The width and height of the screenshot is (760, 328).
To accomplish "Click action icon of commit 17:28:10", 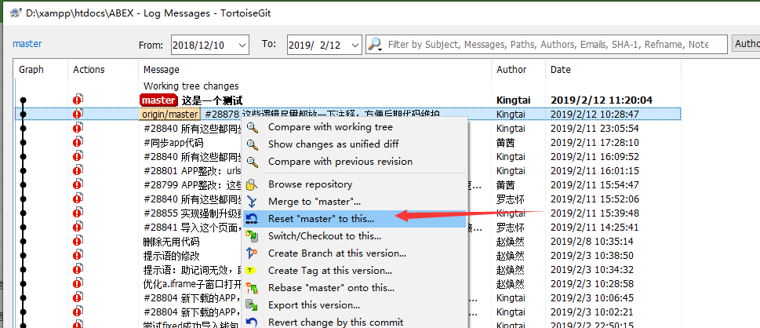I will [x=78, y=142].
